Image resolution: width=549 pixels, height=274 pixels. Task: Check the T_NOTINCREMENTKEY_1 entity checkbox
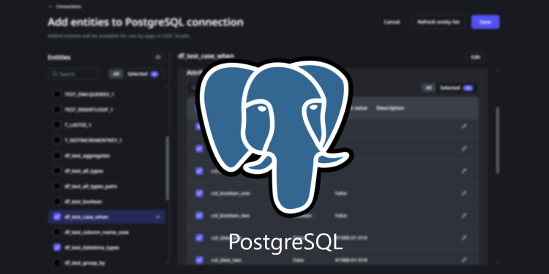click(56, 140)
